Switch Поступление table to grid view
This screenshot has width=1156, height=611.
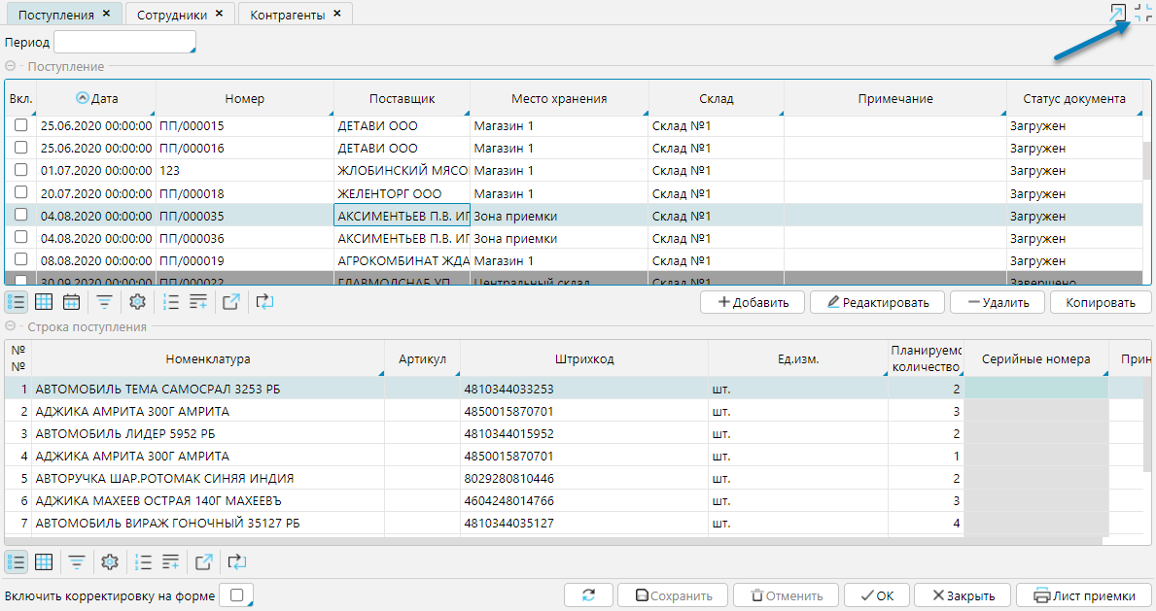point(44,302)
